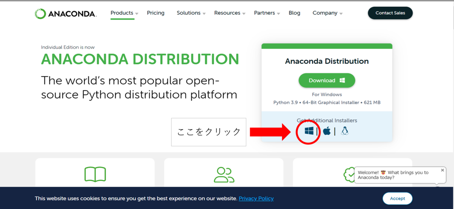
Task: Select the Apple macOS installers icon
Action: coord(327,131)
